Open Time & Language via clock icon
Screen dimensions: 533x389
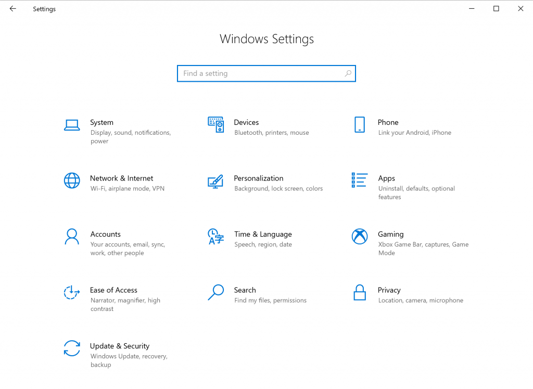pyautogui.click(x=215, y=237)
